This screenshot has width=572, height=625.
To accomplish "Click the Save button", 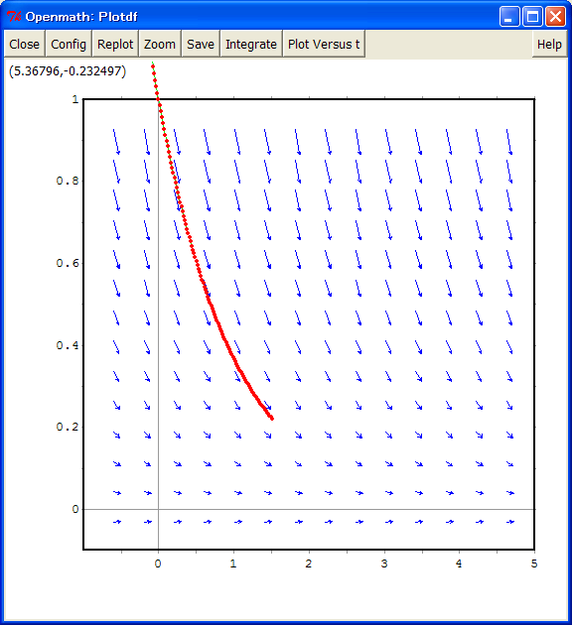I will pyautogui.click(x=201, y=44).
